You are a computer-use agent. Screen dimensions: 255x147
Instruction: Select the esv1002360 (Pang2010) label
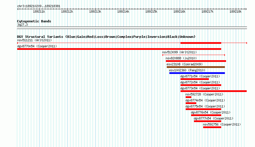pyautogui.click(x=187, y=70)
